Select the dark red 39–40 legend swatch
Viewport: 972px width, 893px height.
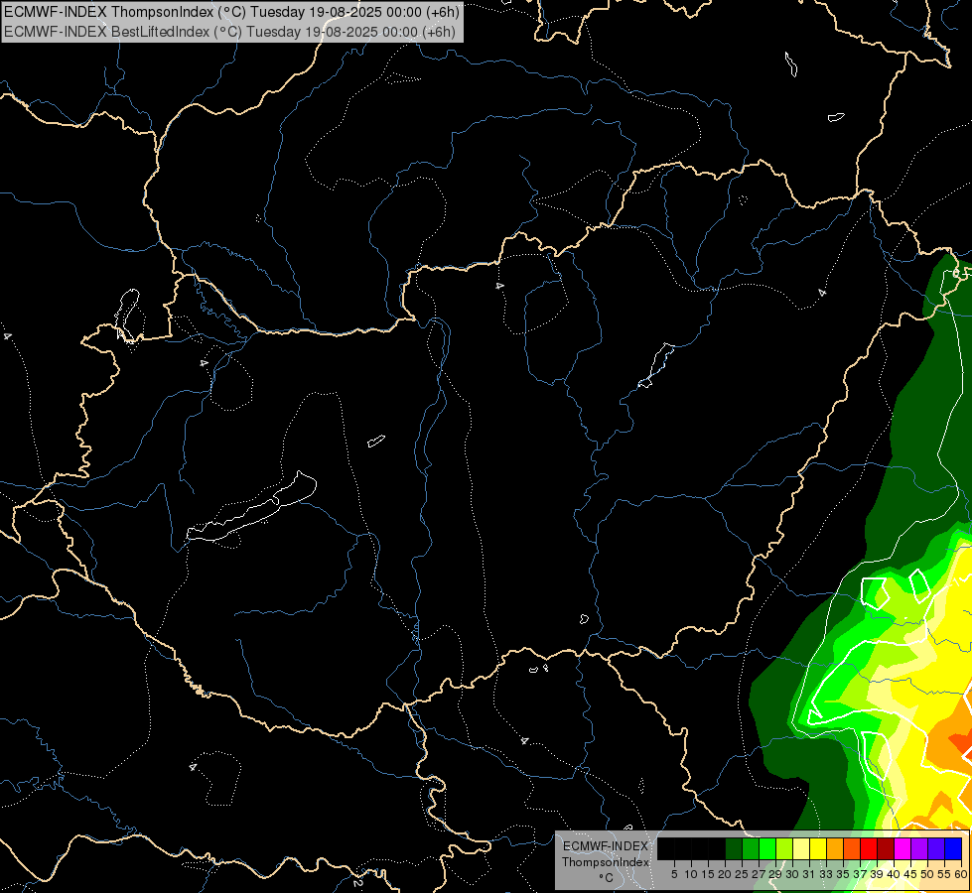[886, 849]
